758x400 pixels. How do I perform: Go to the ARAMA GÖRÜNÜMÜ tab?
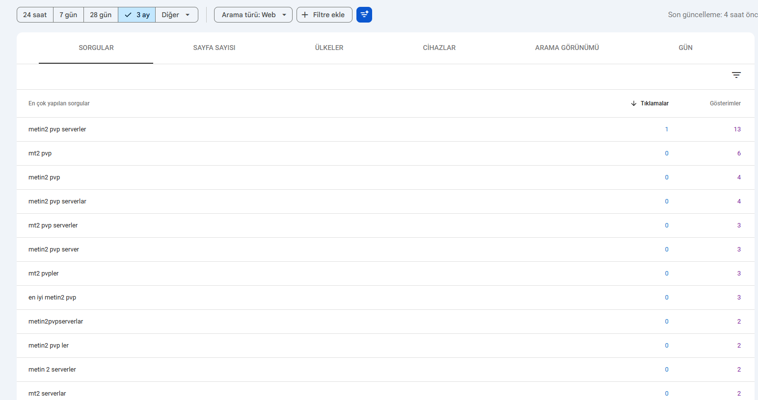567,48
